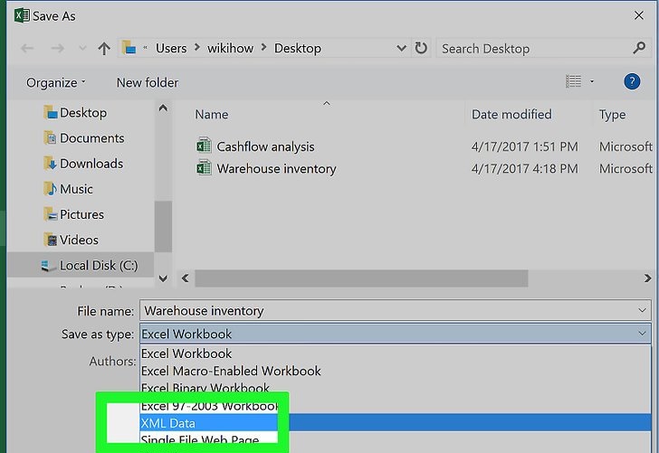Click the Cashflow analysis Excel file icon
The width and height of the screenshot is (659, 453).
point(204,146)
